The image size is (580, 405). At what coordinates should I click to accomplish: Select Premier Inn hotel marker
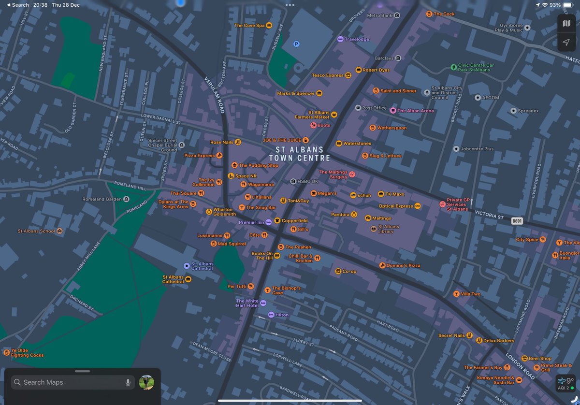(268, 222)
